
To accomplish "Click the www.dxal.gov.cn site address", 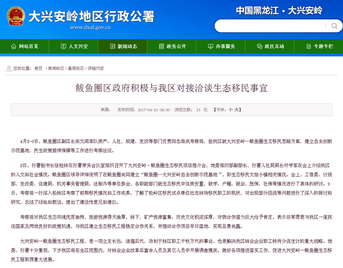I will (91, 27).
